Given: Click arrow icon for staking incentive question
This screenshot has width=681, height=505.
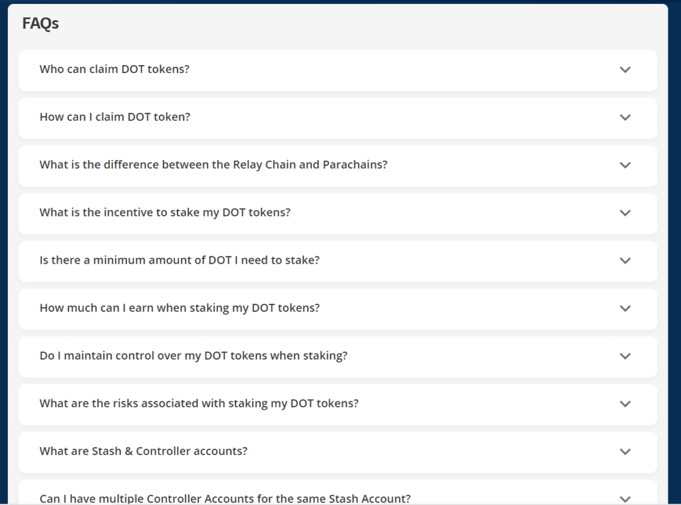Looking at the screenshot, I should pyautogui.click(x=624, y=213).
